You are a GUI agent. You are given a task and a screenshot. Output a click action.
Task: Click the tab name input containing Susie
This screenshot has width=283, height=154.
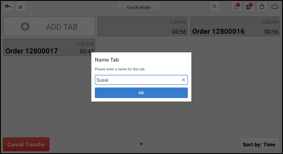pos(141,80)
